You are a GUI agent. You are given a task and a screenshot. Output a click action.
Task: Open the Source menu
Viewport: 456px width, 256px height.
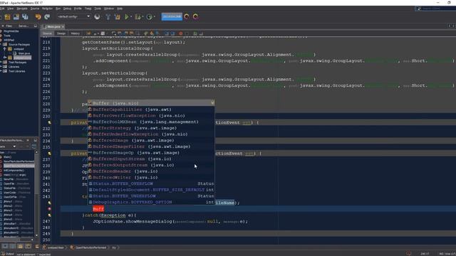point(35,9)
